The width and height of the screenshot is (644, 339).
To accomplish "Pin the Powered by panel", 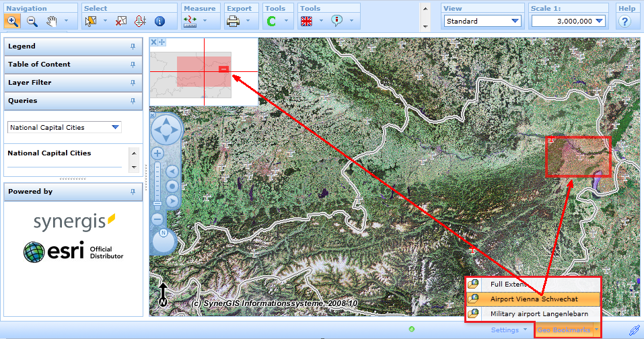I will [x=133, y=192].
